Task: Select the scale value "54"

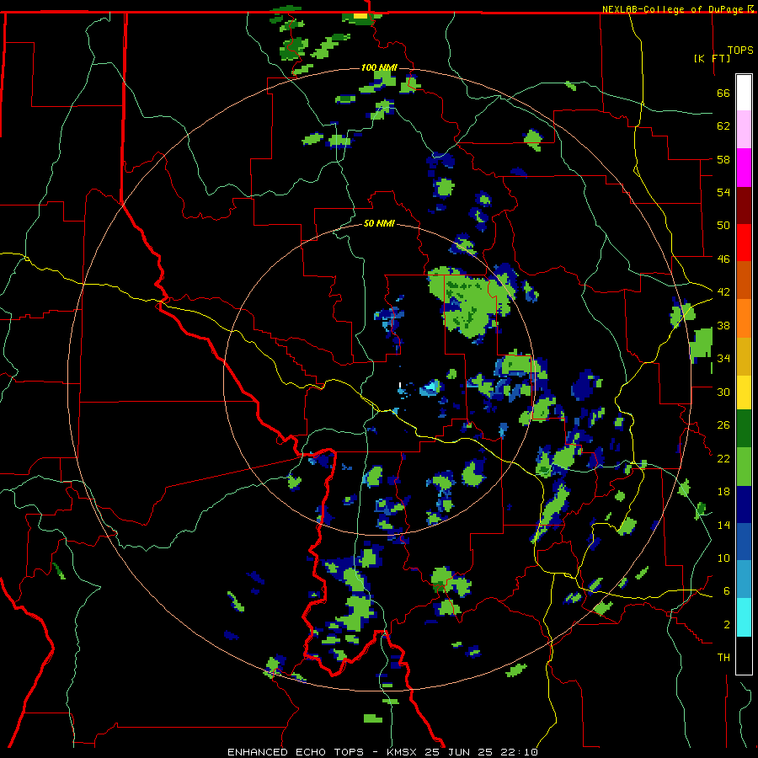Action: click(x=723, y=192)
